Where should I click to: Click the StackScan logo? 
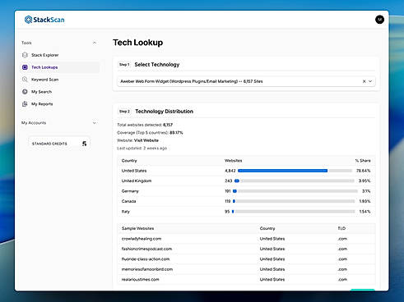(x=44, y=20)
